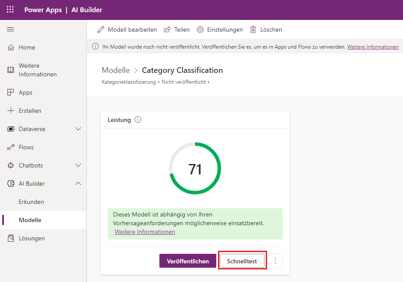Click the Erstellen plus icon
Viewport: 403px width, 282px height.
click(11, 111)
